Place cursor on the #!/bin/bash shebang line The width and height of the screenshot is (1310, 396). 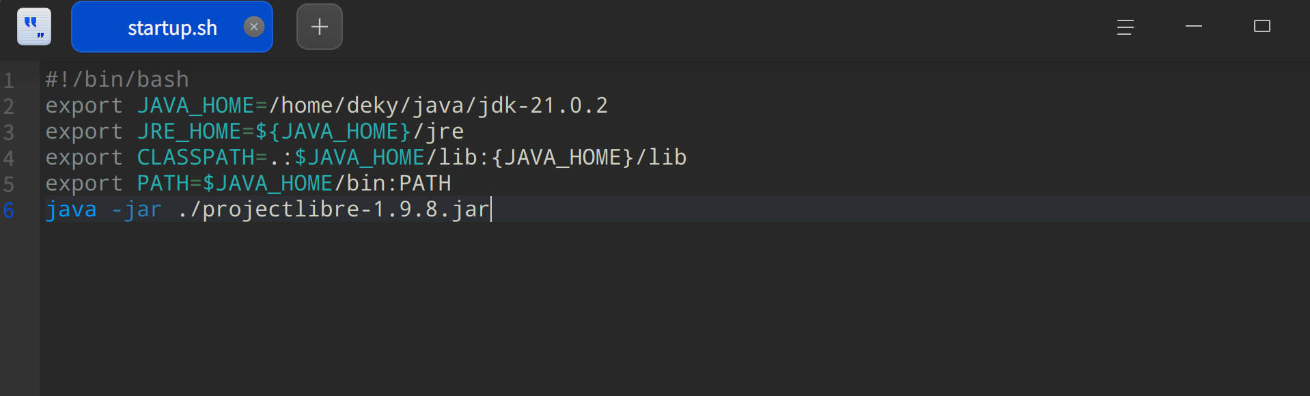[117, 80]
